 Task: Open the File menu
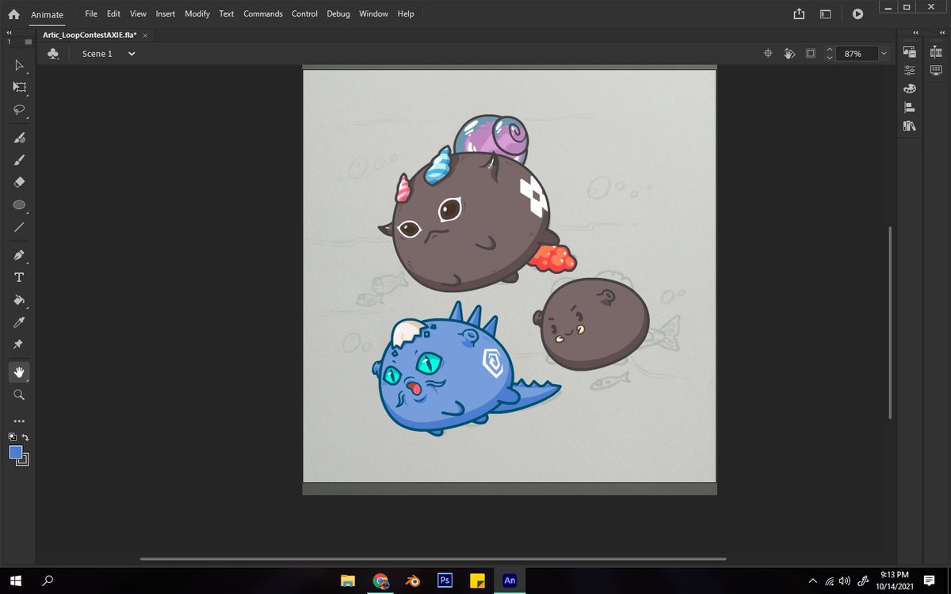click(x=91, y=14)
